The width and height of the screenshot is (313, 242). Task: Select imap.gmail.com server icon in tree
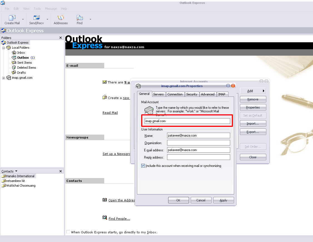tap(9, 78)
